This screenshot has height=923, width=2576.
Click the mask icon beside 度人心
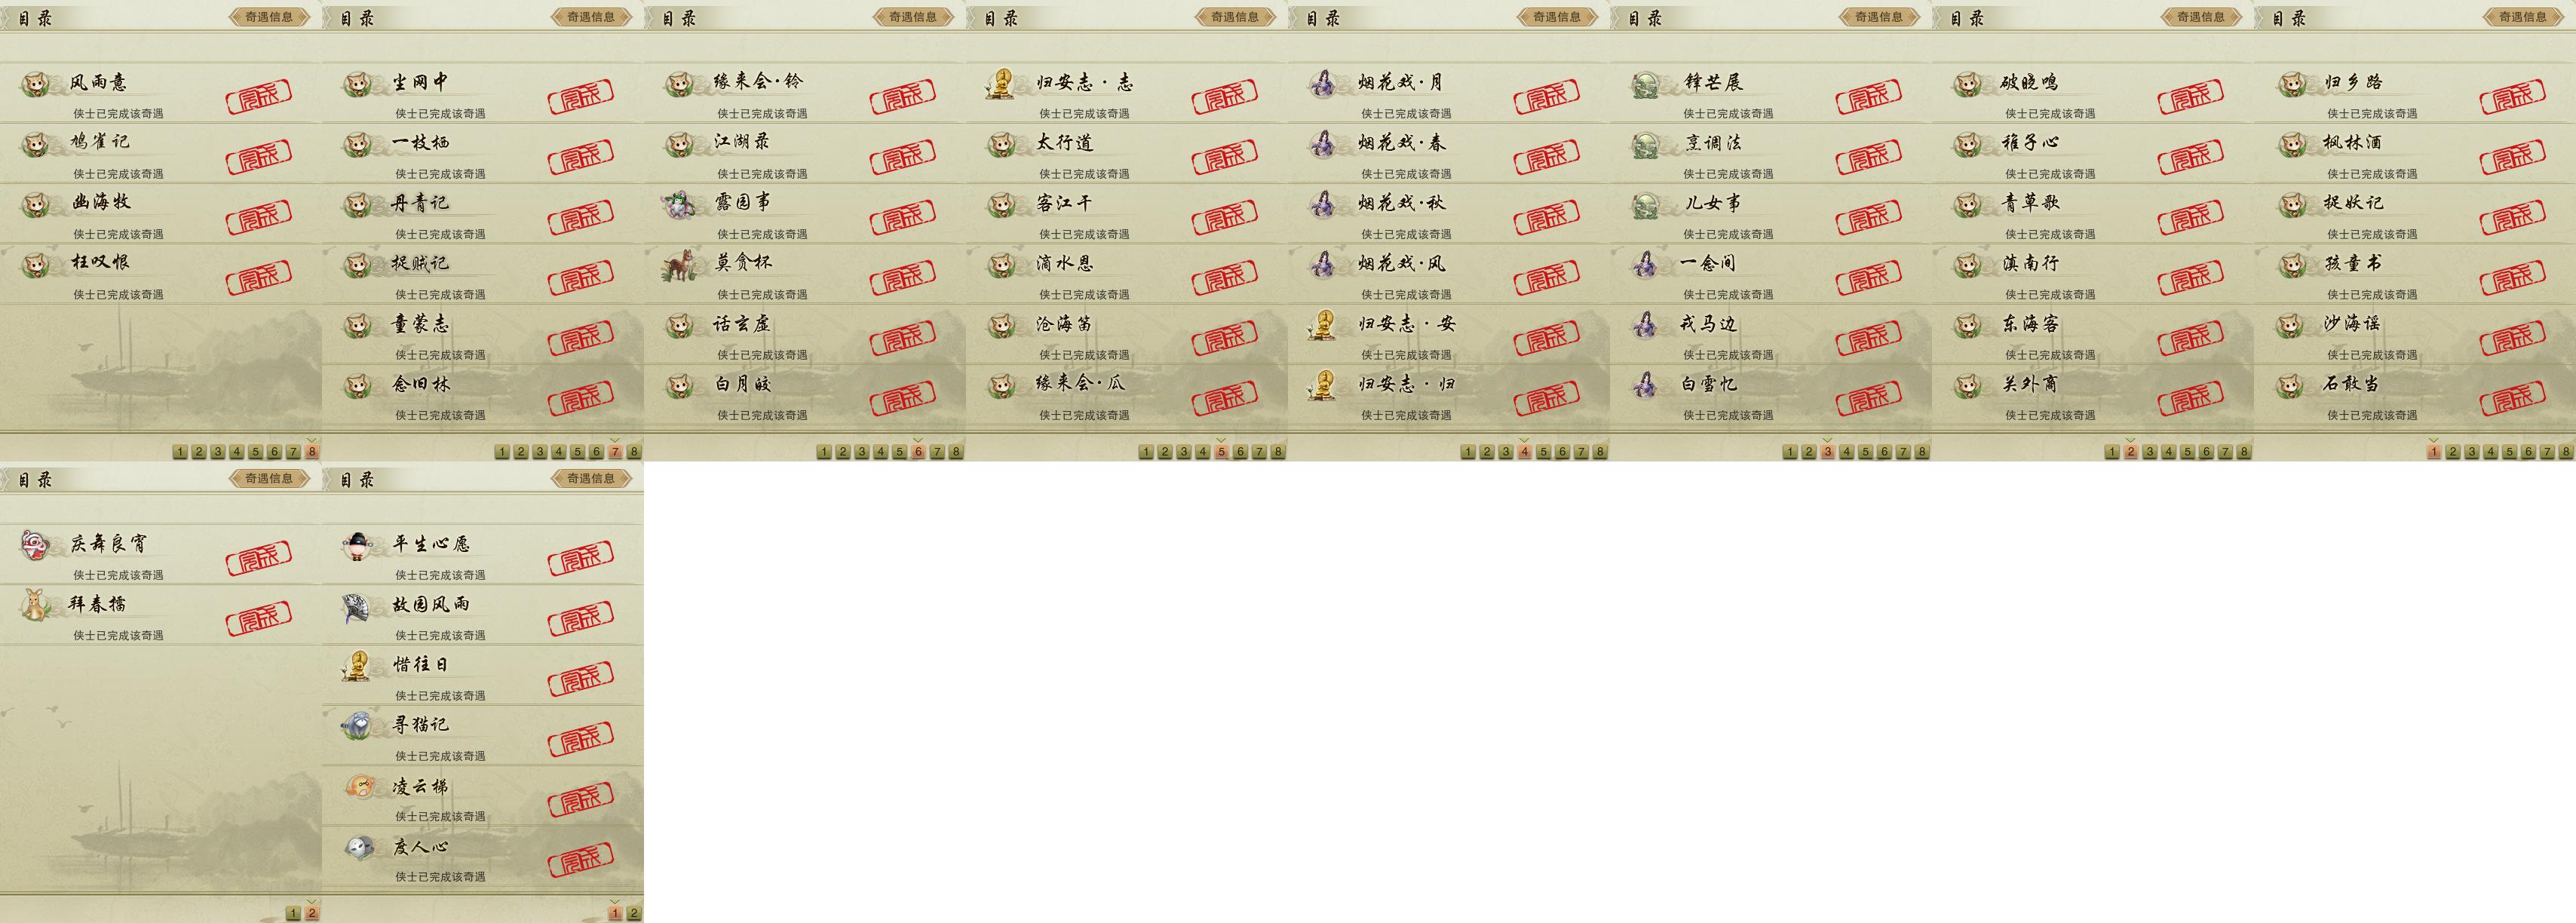tap(358, 848)
